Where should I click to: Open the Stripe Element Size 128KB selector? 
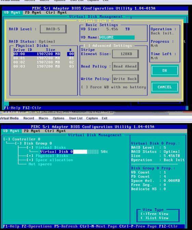pos(125,54)
